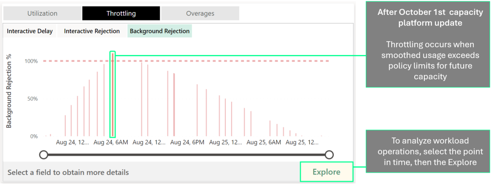Click the Background Rejection % axis title
This screenshot has height=185, width=491.
click(9, 91)
